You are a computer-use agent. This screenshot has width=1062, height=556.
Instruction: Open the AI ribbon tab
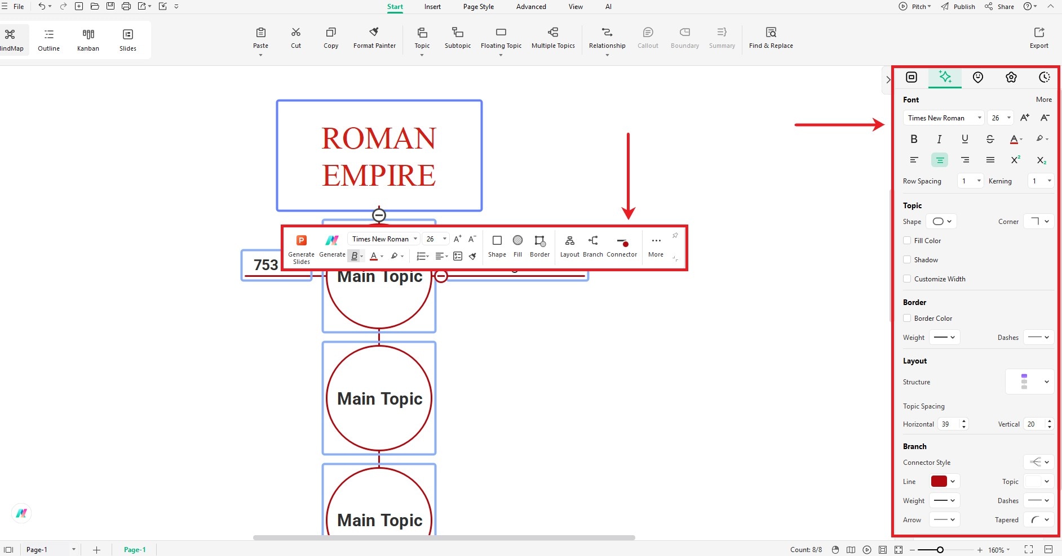(608, 7)
